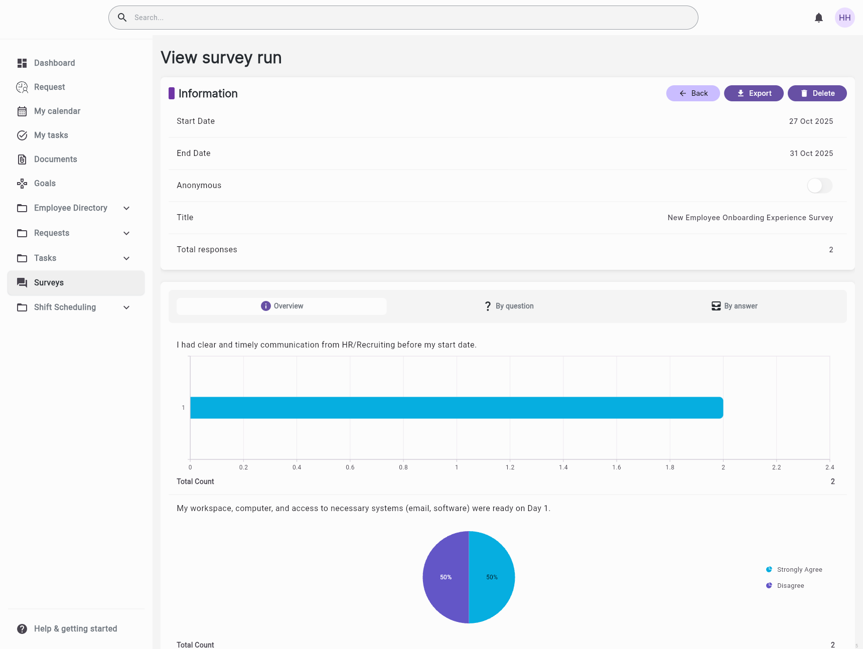The width and height of the screenshot is (863, 649).
Task: Click the Documents clip icon
Action: tap(22, 159)
